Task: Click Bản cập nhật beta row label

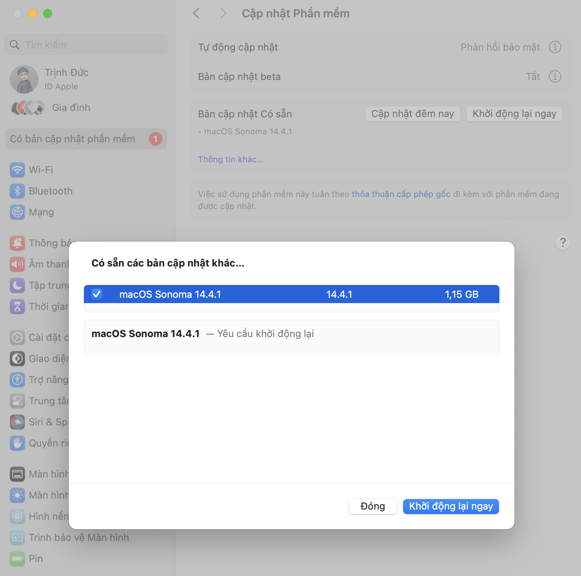Action: 240,77
